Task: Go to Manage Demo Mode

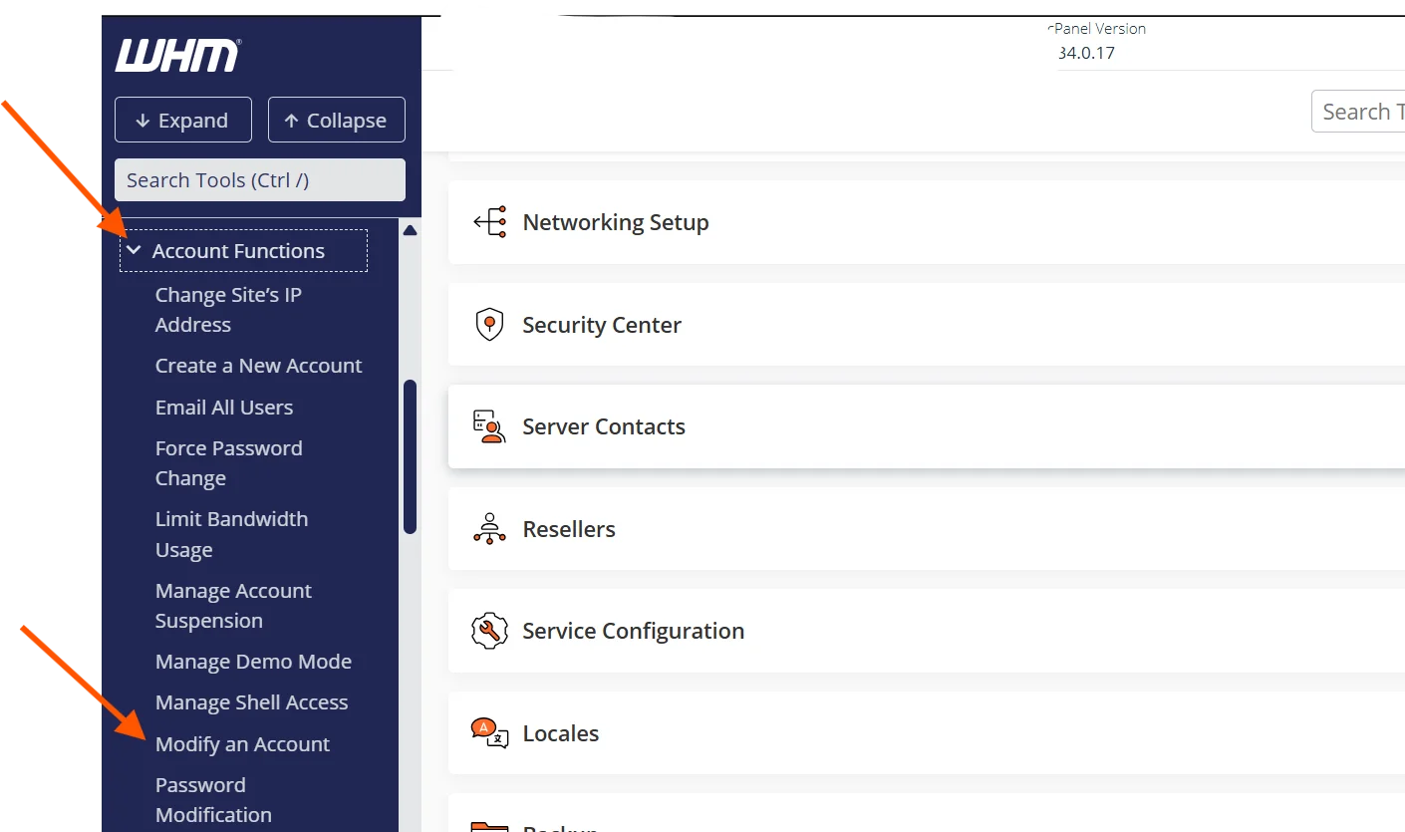Action: [x=253, y=662]
